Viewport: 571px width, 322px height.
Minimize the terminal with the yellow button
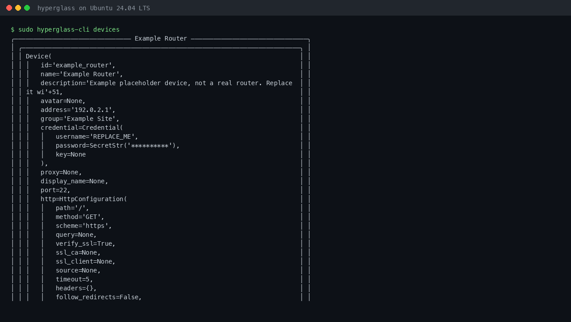pos(18,8)
